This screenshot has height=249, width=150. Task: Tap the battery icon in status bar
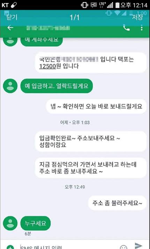pos(117,5)
